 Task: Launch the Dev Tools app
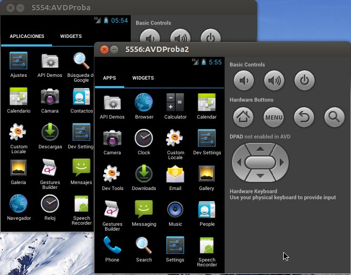click(112, 178)
